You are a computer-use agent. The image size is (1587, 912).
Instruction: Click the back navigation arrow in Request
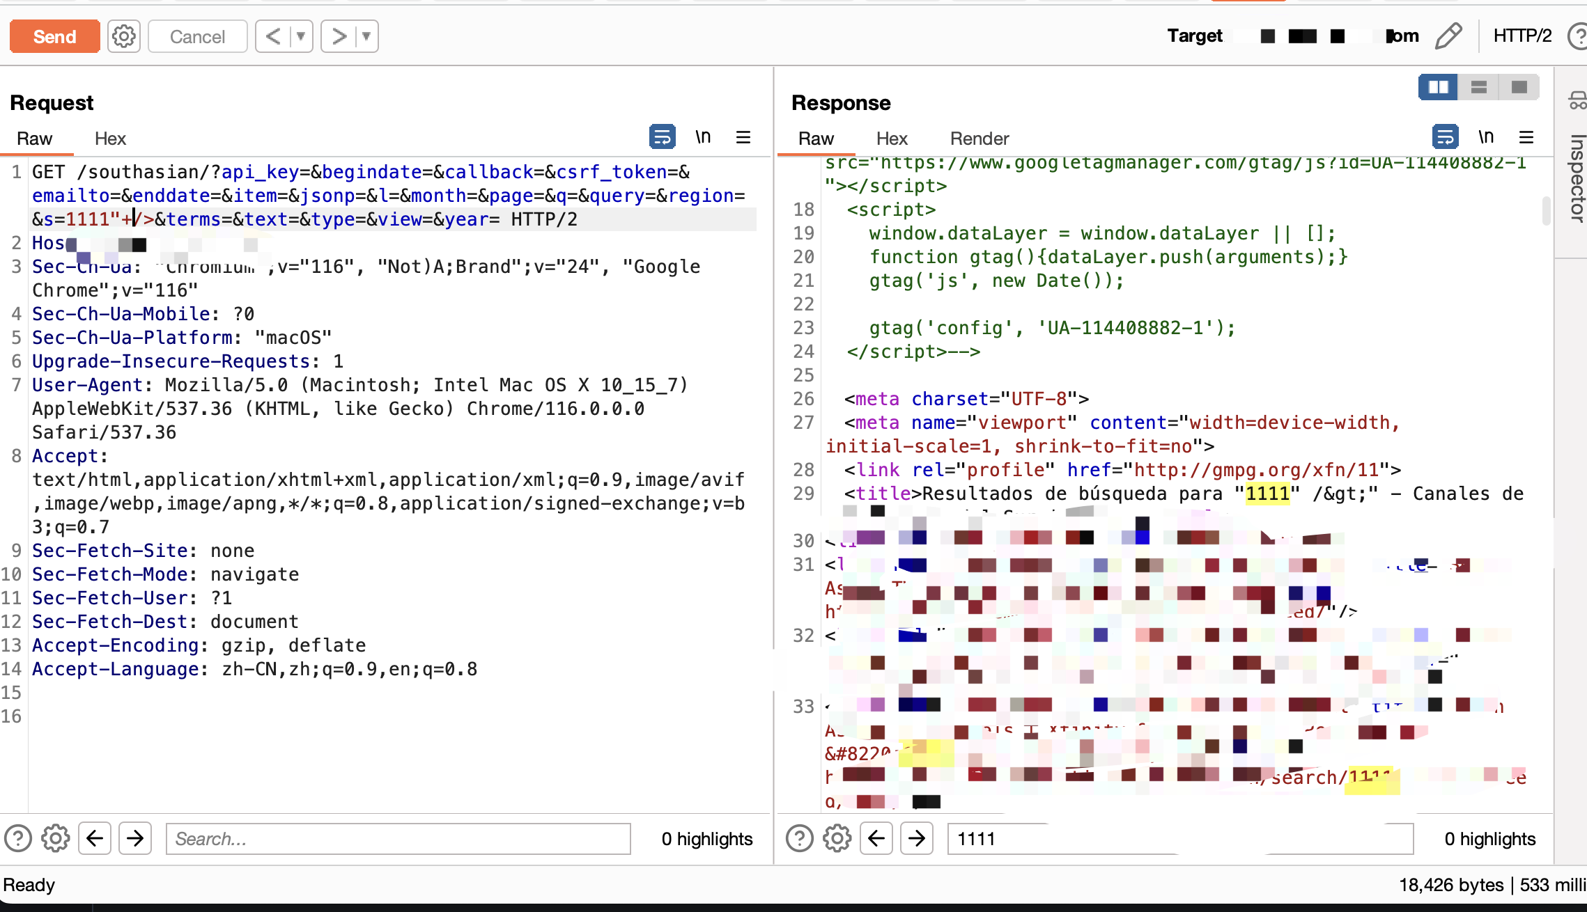click(96, 839)
